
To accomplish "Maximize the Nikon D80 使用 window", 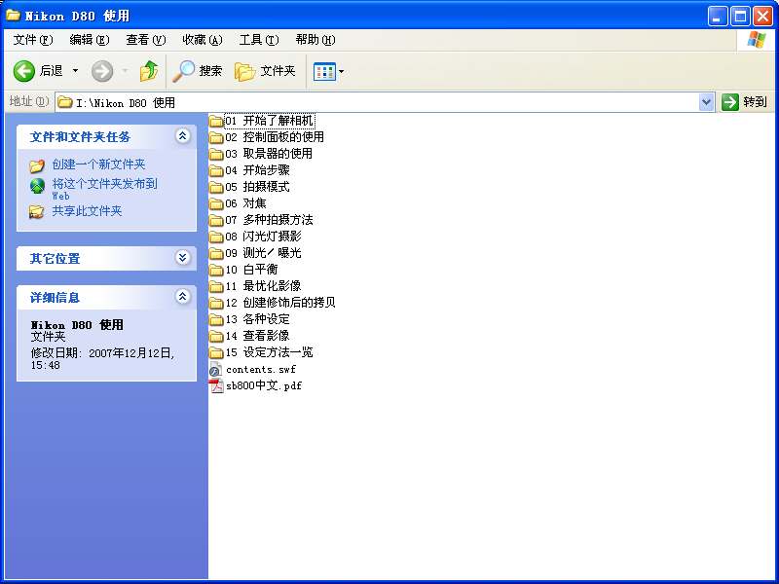I will pos(740,17).
